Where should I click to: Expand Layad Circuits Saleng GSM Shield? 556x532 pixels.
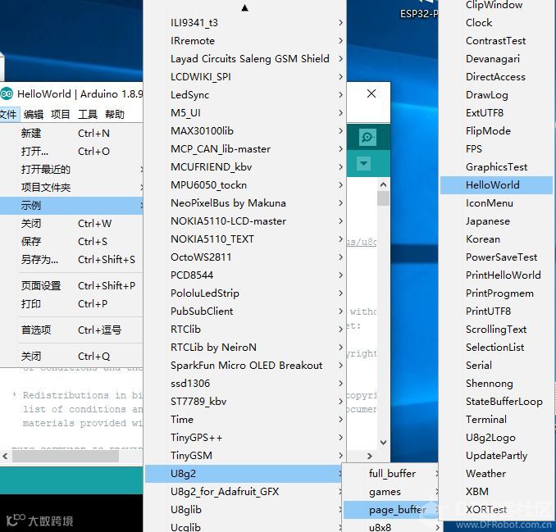[x=244, y=59]
